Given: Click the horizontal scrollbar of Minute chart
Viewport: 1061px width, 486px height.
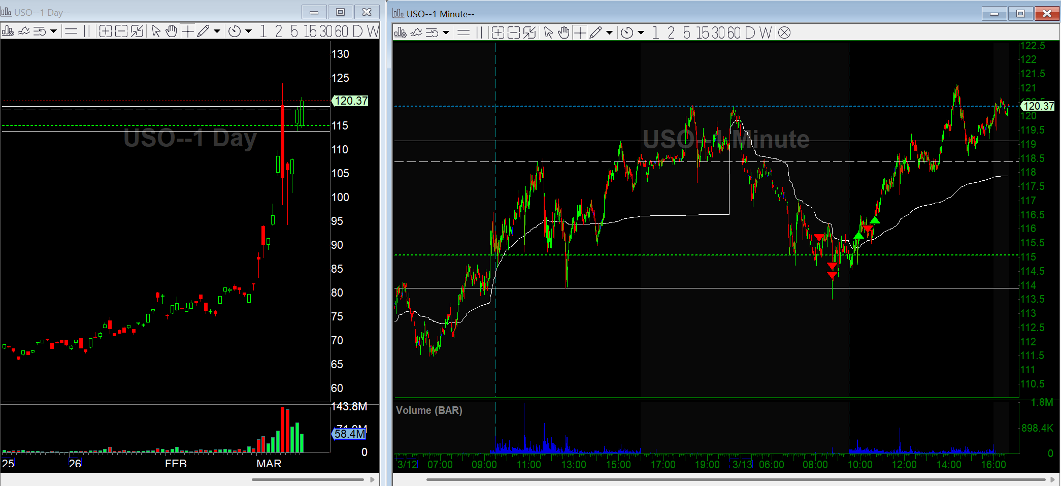Looking at the screenshot, I should (736, 479).
